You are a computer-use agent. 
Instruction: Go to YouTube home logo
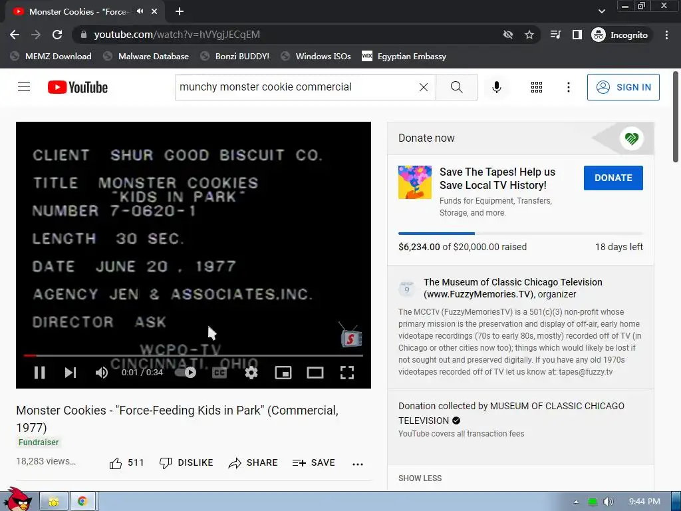coord(78,87)
